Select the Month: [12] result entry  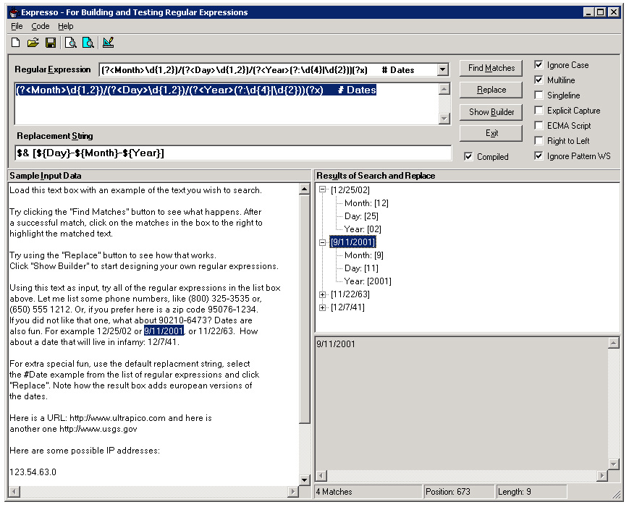coord(366,203)
